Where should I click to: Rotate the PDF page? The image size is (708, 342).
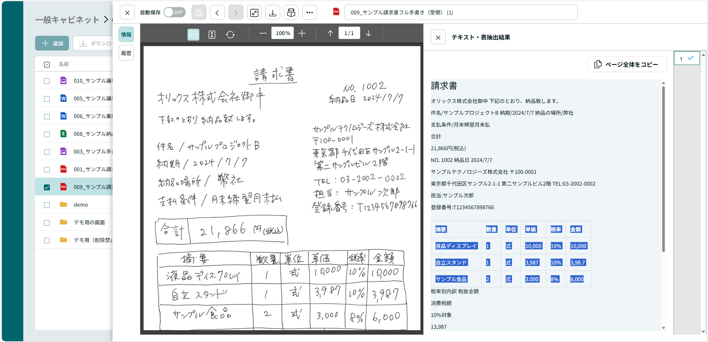coord(230,34)
